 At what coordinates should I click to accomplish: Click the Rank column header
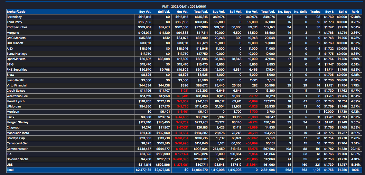[x=355, y=12]
